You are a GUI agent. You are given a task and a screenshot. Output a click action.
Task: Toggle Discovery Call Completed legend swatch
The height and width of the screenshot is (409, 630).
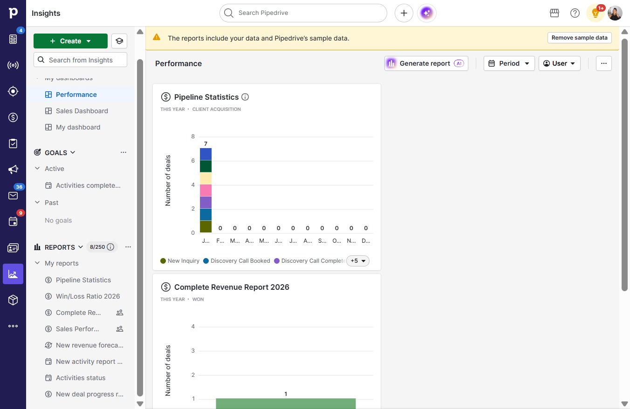click(x=277, y=261)
